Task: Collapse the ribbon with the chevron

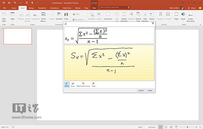Action: click(200, 24)
